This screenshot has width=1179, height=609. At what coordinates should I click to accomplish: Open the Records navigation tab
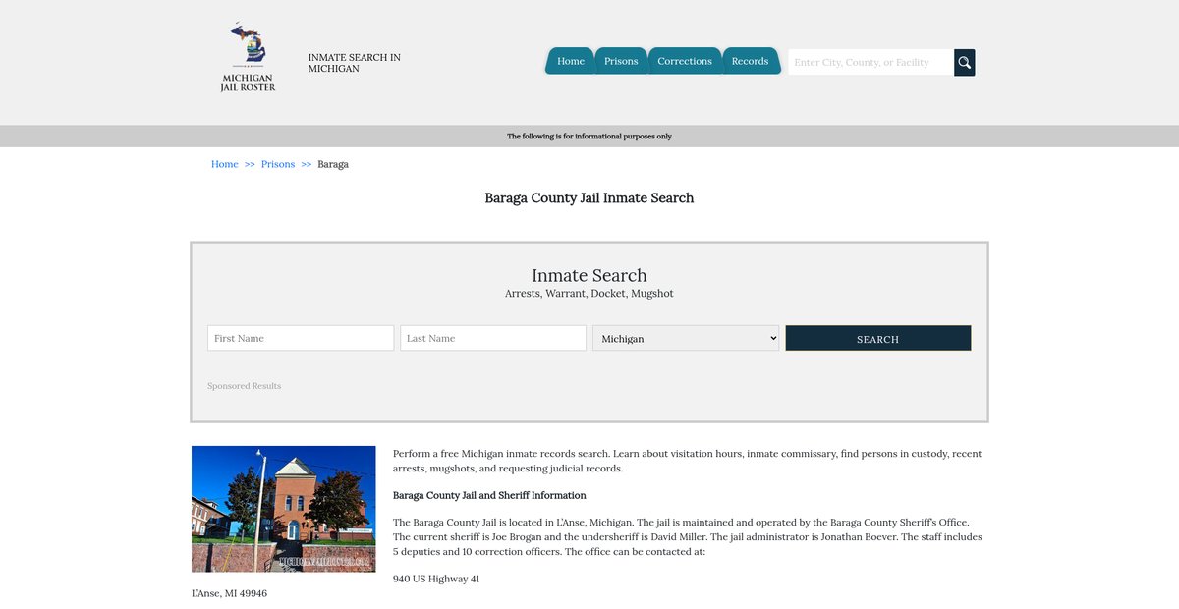[x=751, y=61]
